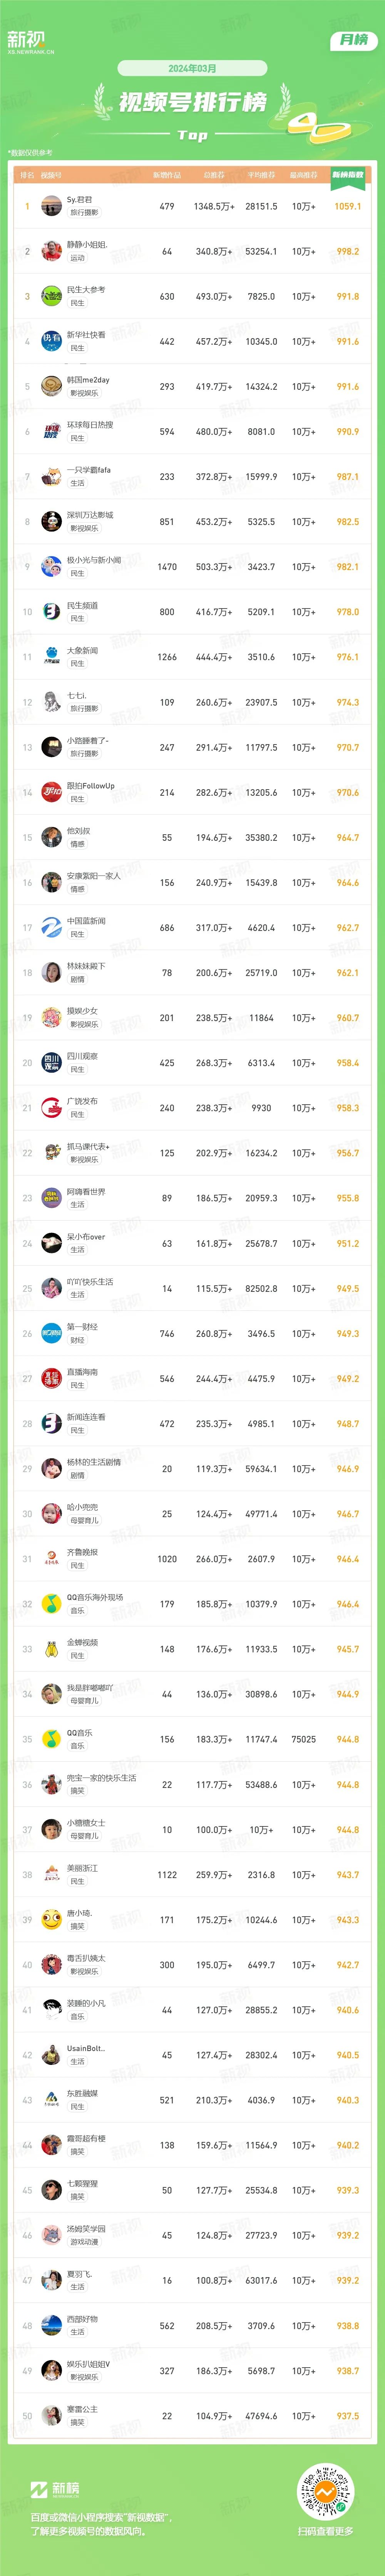Click the 第一财经 avatar
This screenshot has width=385, height=2576.
(51, 1333)
